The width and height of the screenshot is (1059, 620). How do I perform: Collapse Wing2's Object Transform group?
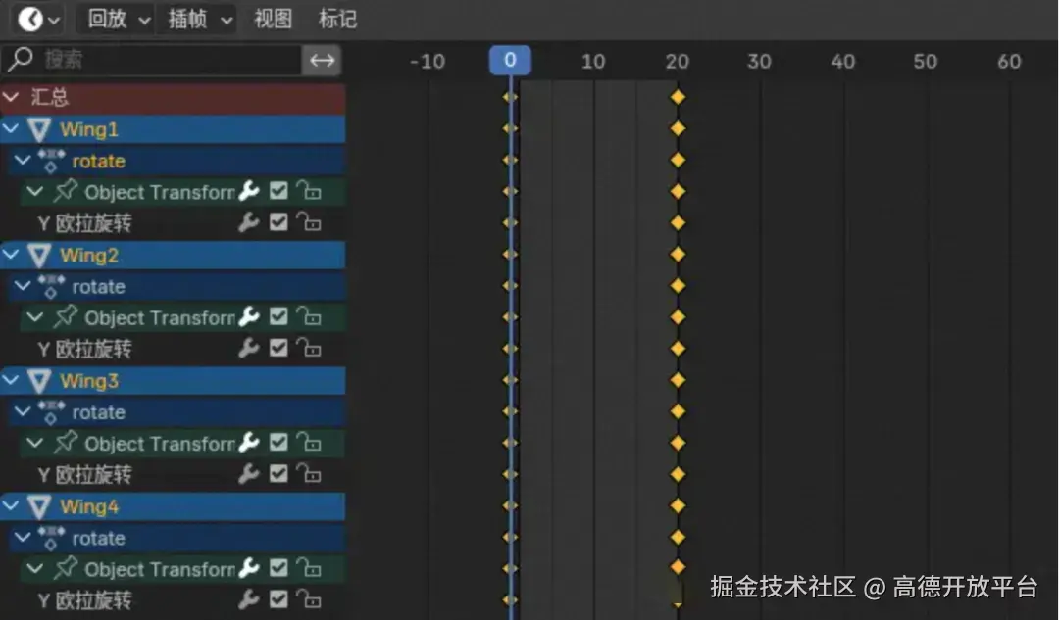coord(34,317)
